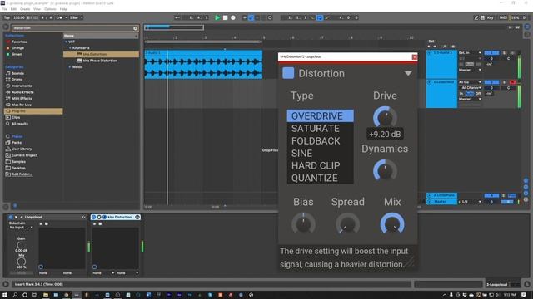
Task: Open User Library in Places
Action: 22,149
